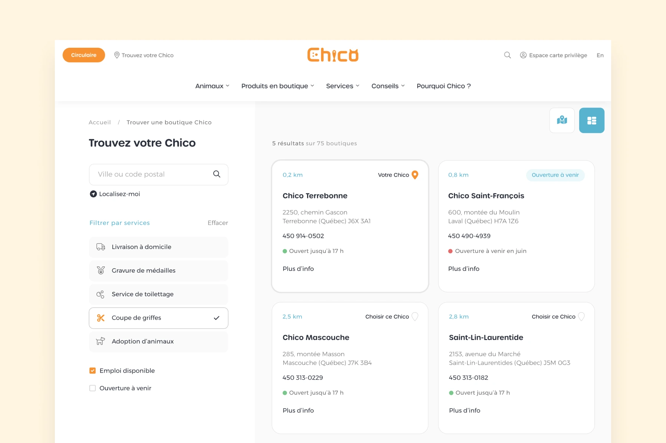
Task: Click Saint-Lin-Laurentide store title
Action: 486,338
